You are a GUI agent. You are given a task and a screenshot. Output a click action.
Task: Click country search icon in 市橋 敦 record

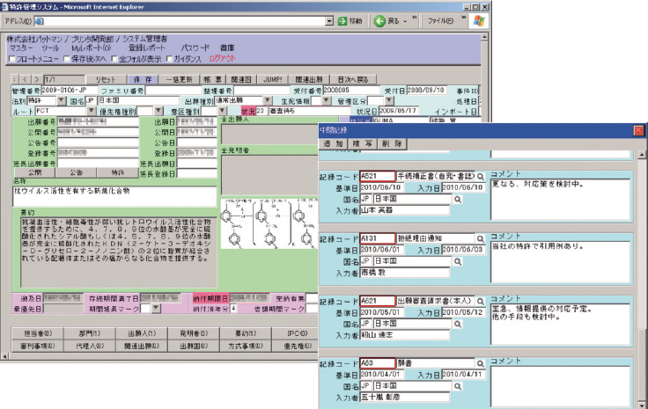click(x=458, y=261)
